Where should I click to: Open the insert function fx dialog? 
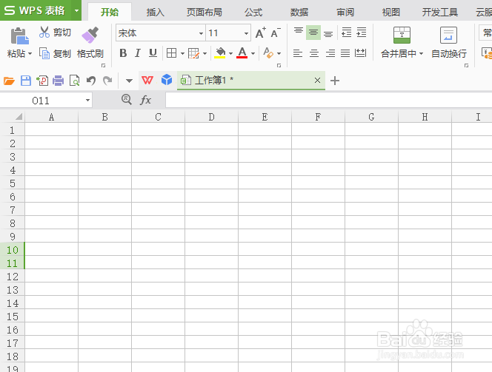(145, 100)
